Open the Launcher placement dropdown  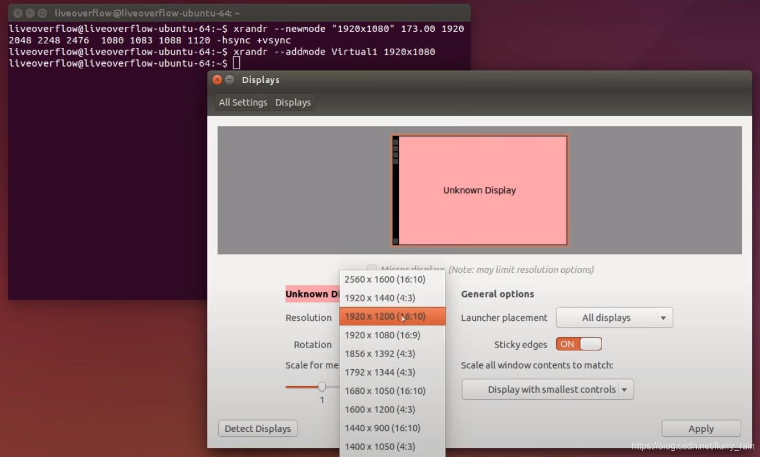coord(614,317)
